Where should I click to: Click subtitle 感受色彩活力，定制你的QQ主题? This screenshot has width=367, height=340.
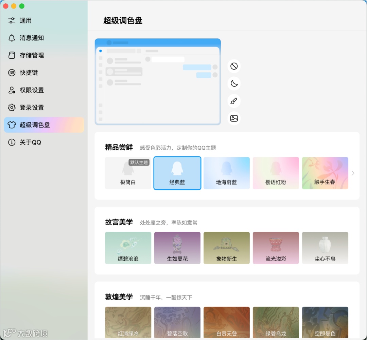pyautogui.click(x=178, y=148)
